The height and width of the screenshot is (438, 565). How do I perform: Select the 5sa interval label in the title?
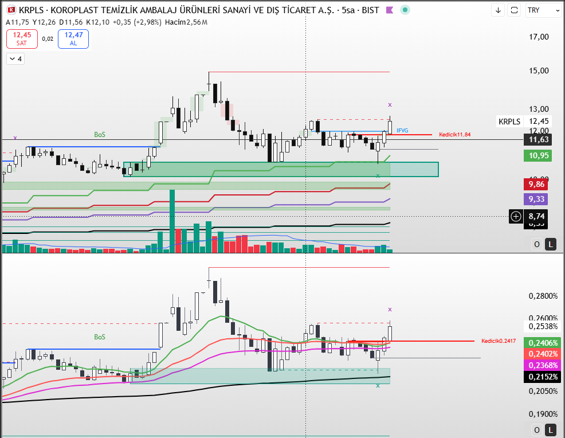(348, 10)
